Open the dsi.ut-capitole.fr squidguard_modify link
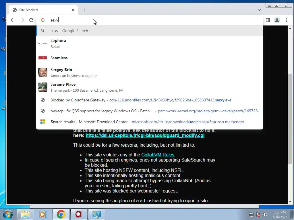The width and height of the screenshot is (294, 220). pos(145,135)
